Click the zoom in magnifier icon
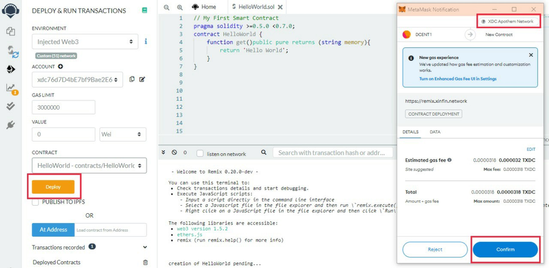Screen dimensions: 549x268 (x=180, y=7)
